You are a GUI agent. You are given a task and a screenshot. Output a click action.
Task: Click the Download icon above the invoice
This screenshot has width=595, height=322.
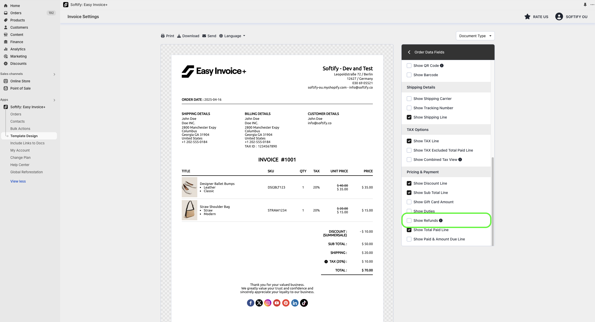[x=179, y=36]
